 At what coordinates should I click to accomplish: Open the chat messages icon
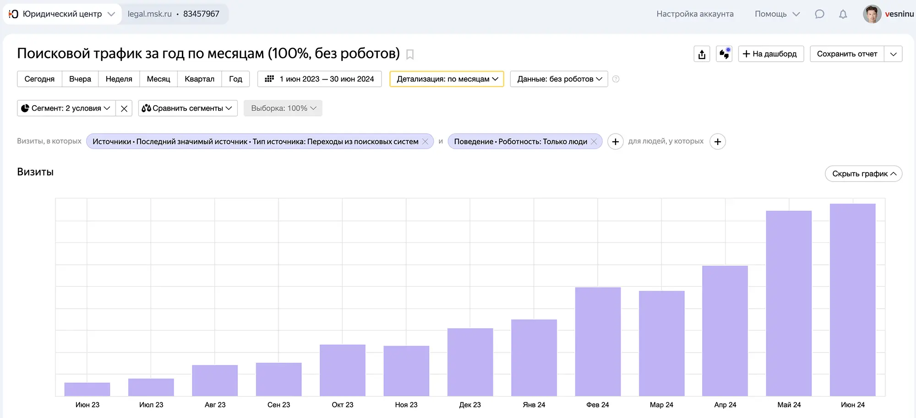click(x=819, y=14)
